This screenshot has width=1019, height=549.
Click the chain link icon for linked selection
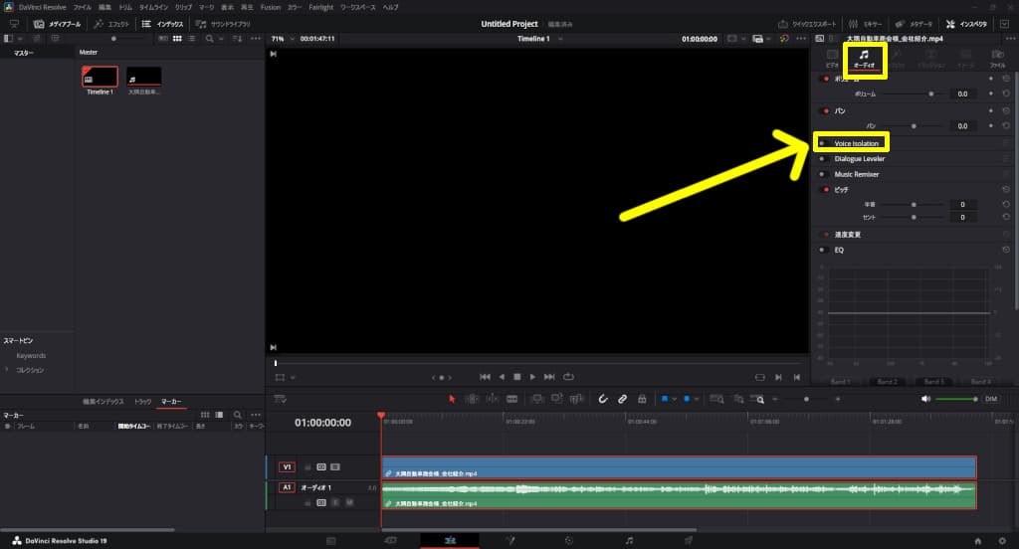coord(622,399)
